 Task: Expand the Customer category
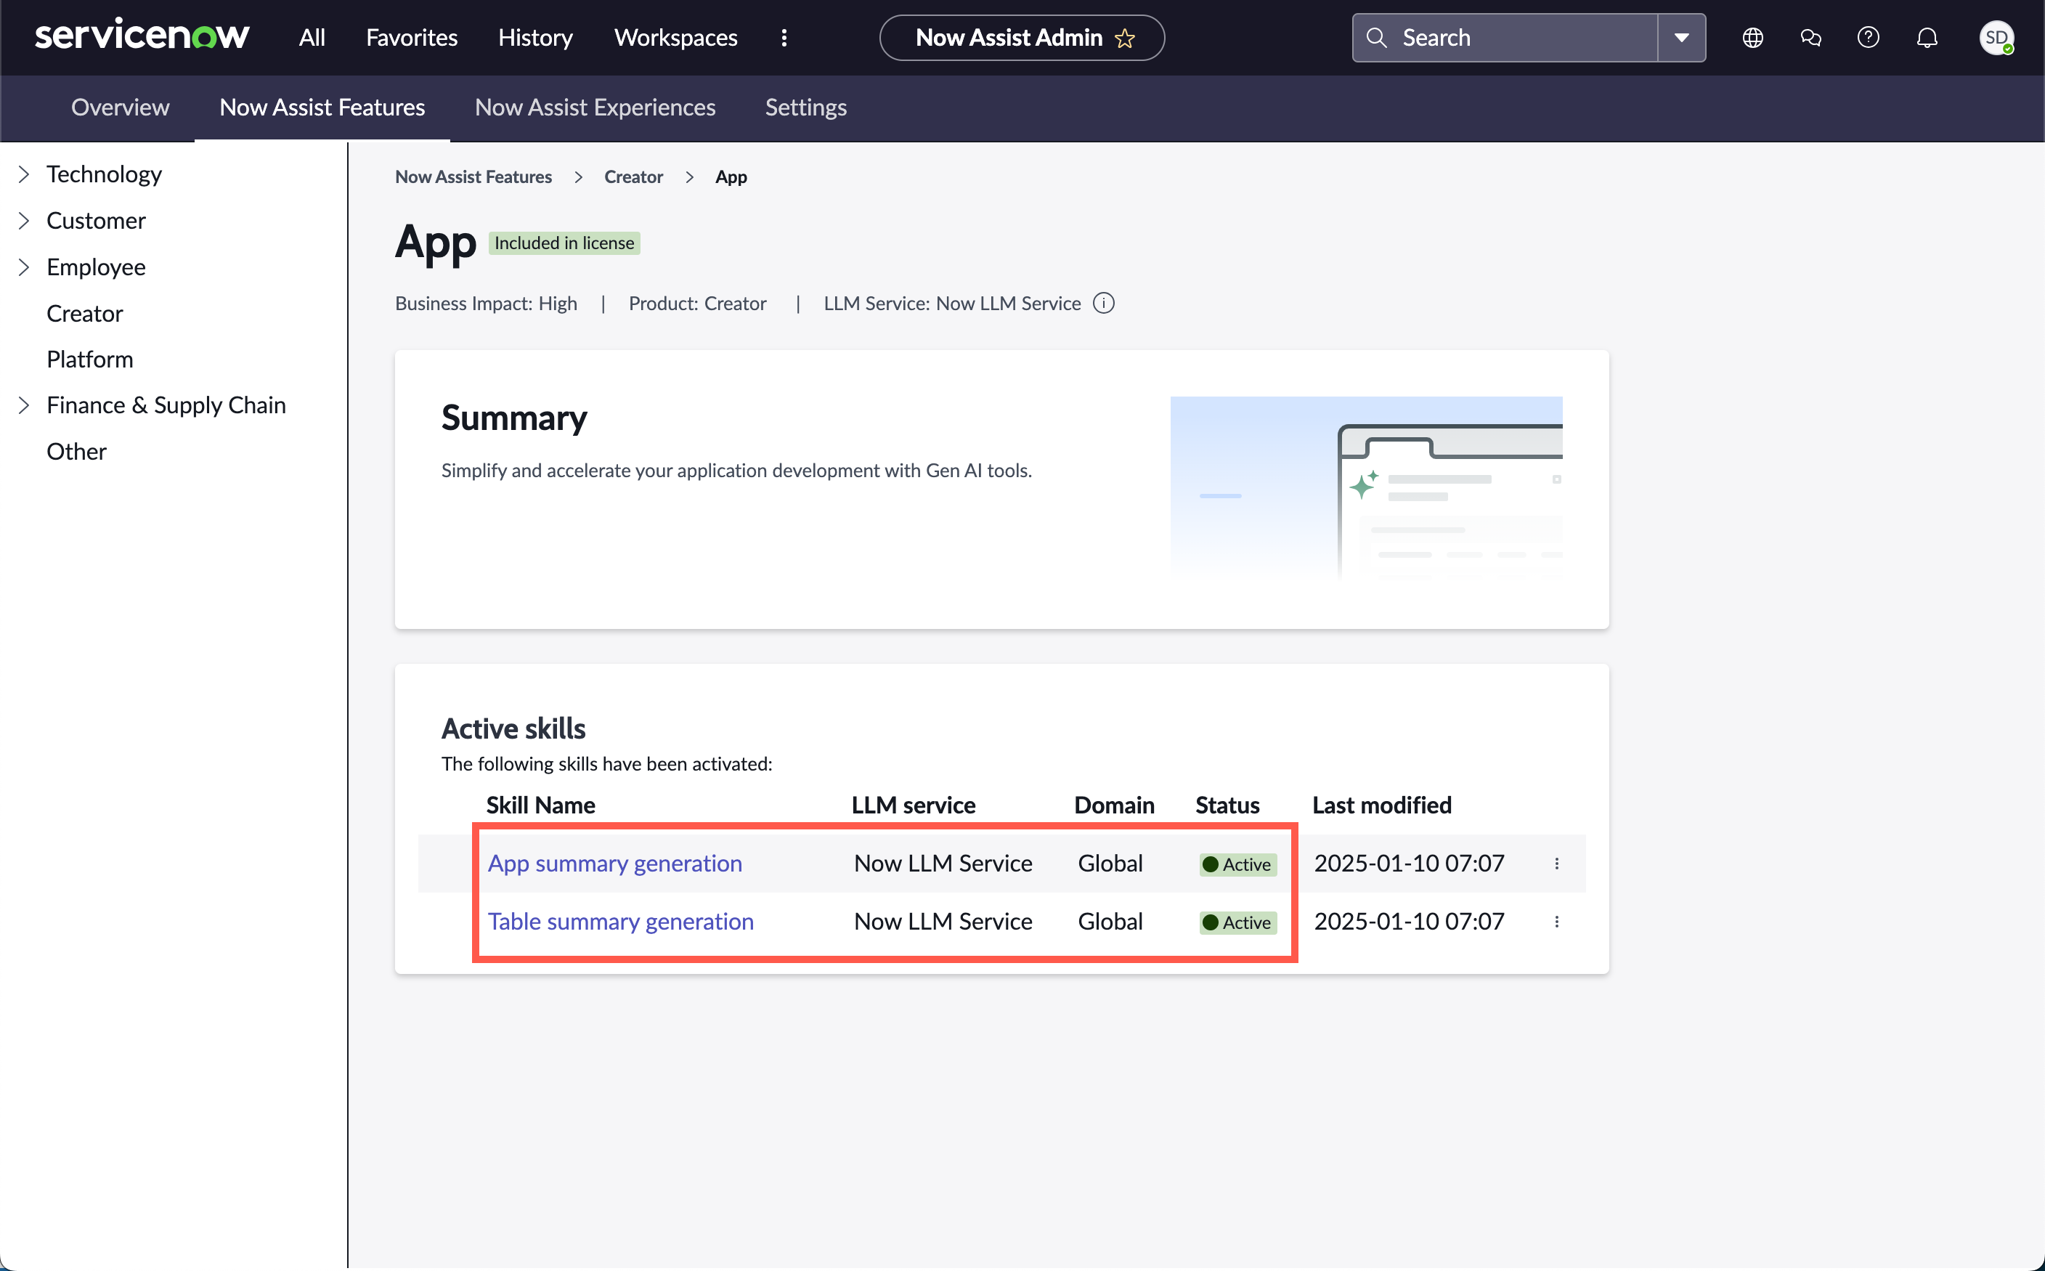pos(23,220)
